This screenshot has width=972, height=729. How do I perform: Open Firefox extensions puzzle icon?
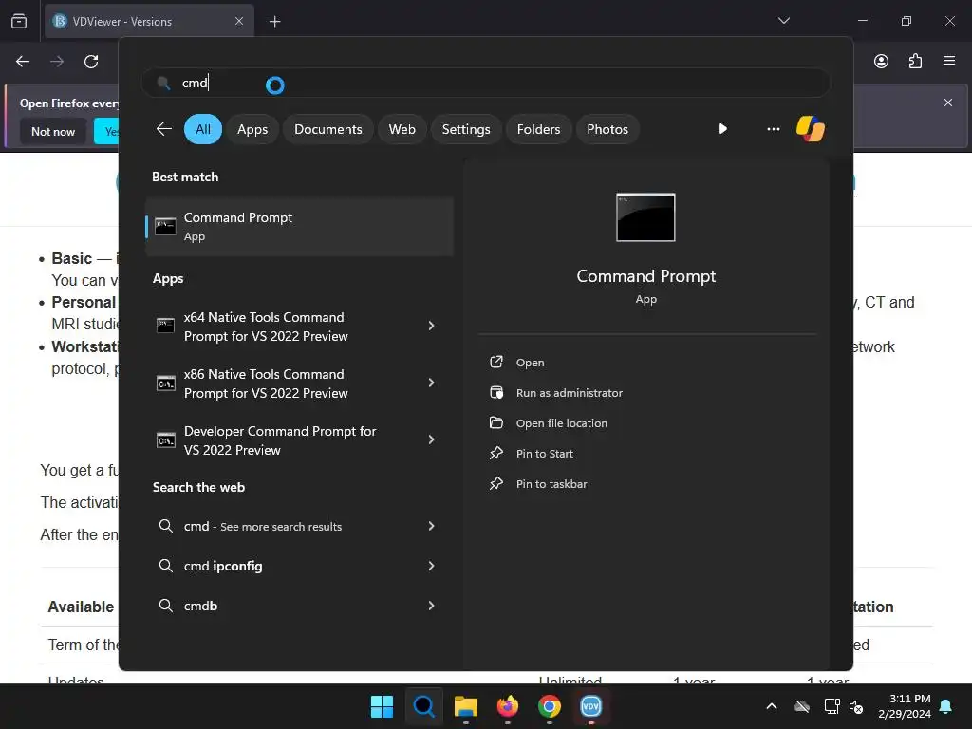[915, 61]
